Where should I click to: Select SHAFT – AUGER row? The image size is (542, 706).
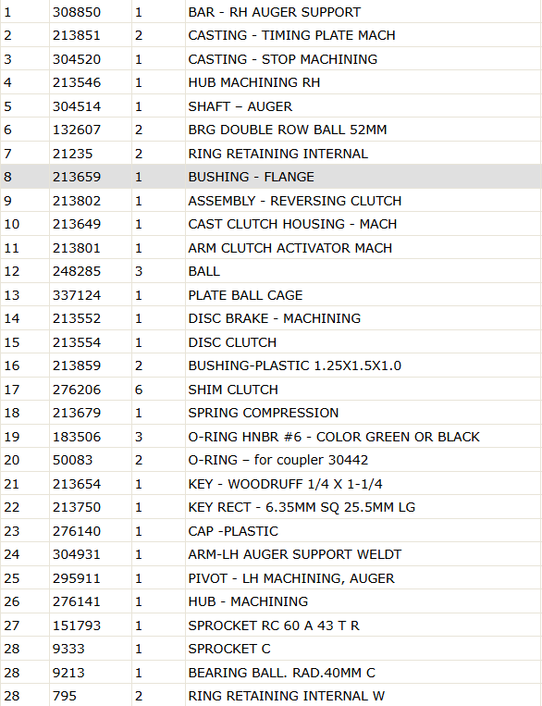click(x=271, y=106)
